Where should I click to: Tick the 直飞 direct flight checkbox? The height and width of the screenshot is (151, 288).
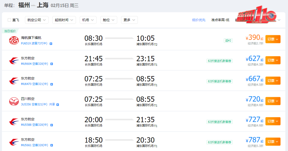click(x=9, y=20)
